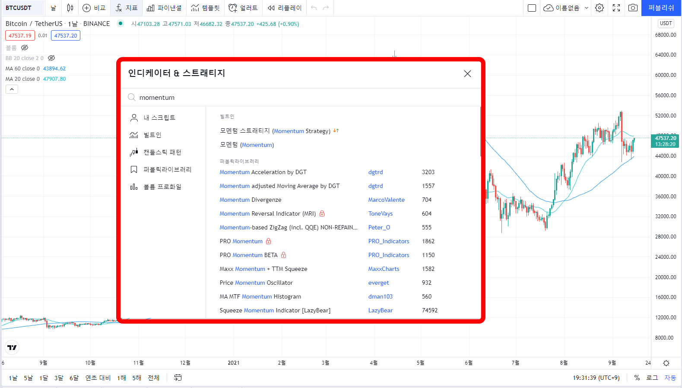Open the axis settings gear at bottom right
682x388 pixels.
click(666, 363)
